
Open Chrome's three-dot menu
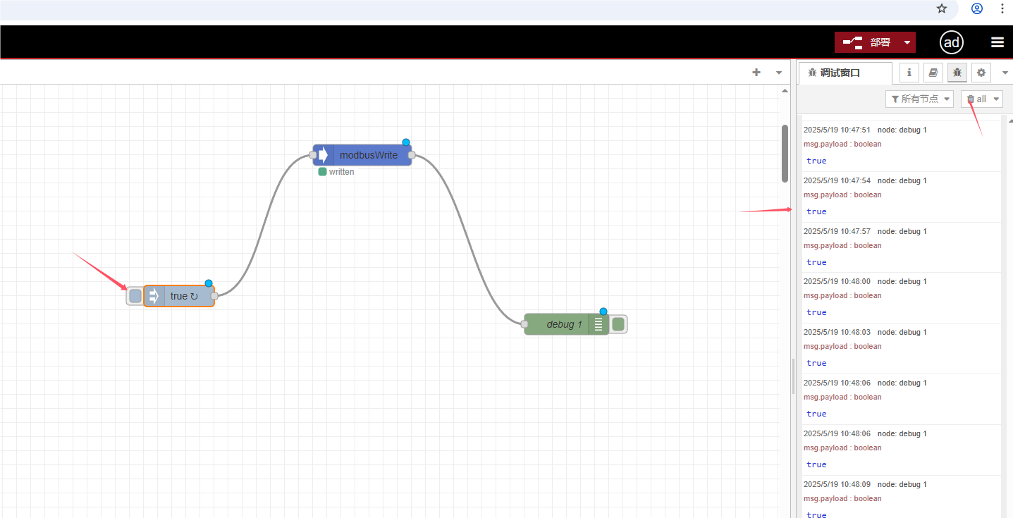coord(1002,8)
